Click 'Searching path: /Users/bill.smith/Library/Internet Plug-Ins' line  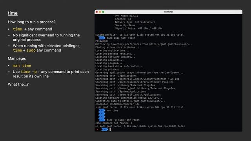[137, 79]
